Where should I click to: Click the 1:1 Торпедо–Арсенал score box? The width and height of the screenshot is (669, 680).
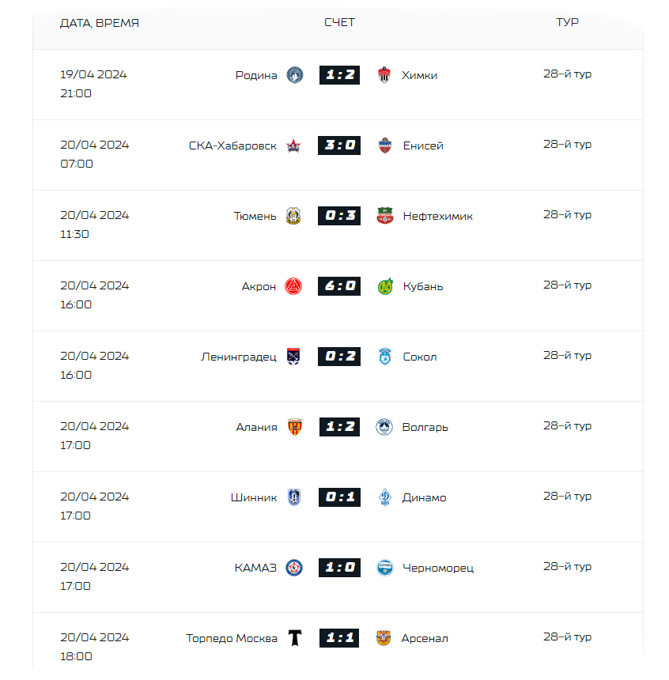(x=339, y=638)
